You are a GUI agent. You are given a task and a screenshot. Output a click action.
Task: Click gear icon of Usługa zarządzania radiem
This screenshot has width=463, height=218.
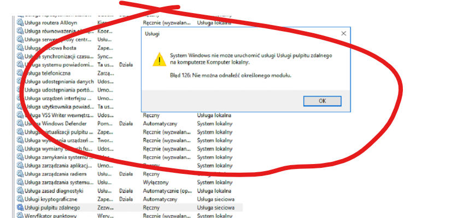click(x=20, y=174)
